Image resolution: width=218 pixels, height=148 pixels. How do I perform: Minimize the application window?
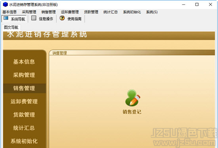(x=184, y=5)
